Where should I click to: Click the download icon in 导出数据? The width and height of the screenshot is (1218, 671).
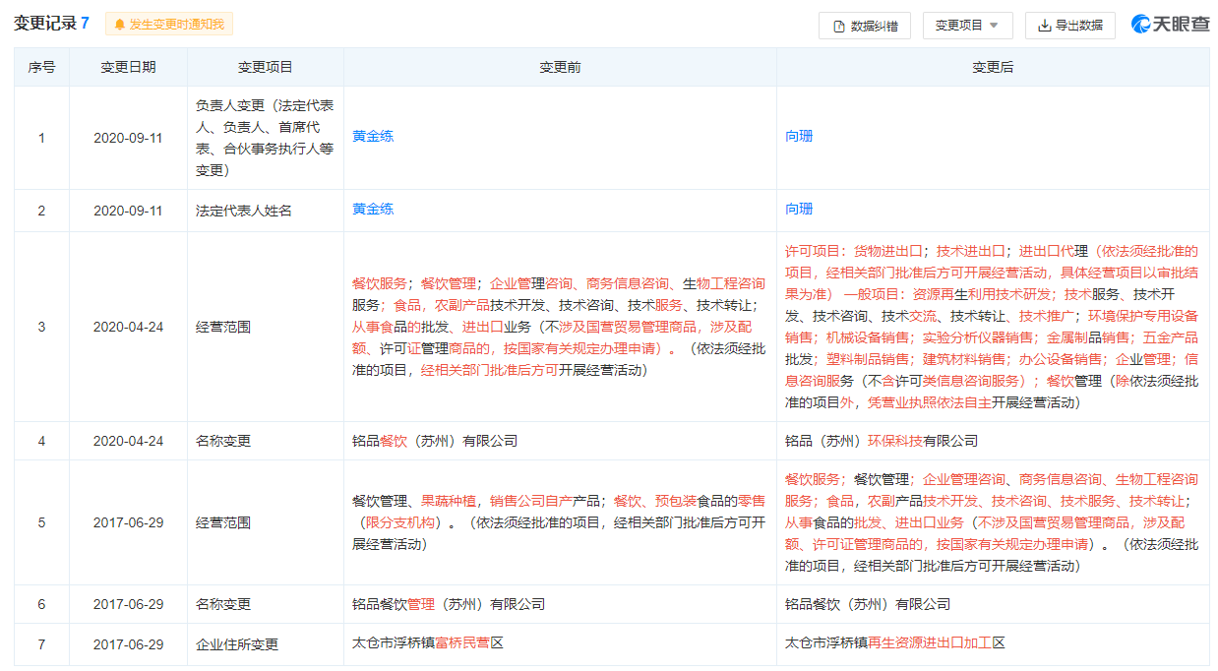click(1044, 27)
